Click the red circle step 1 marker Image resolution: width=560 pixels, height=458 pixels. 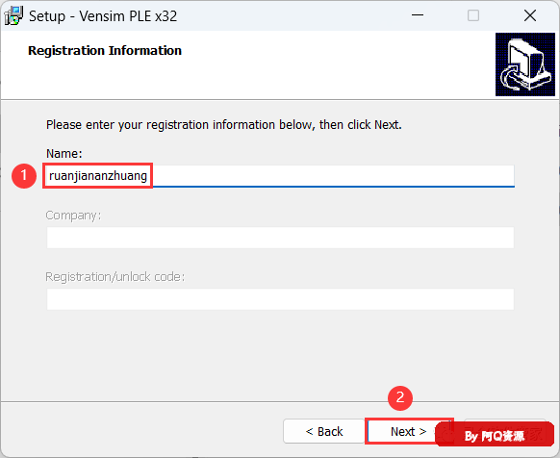click(x=24, y=176)
